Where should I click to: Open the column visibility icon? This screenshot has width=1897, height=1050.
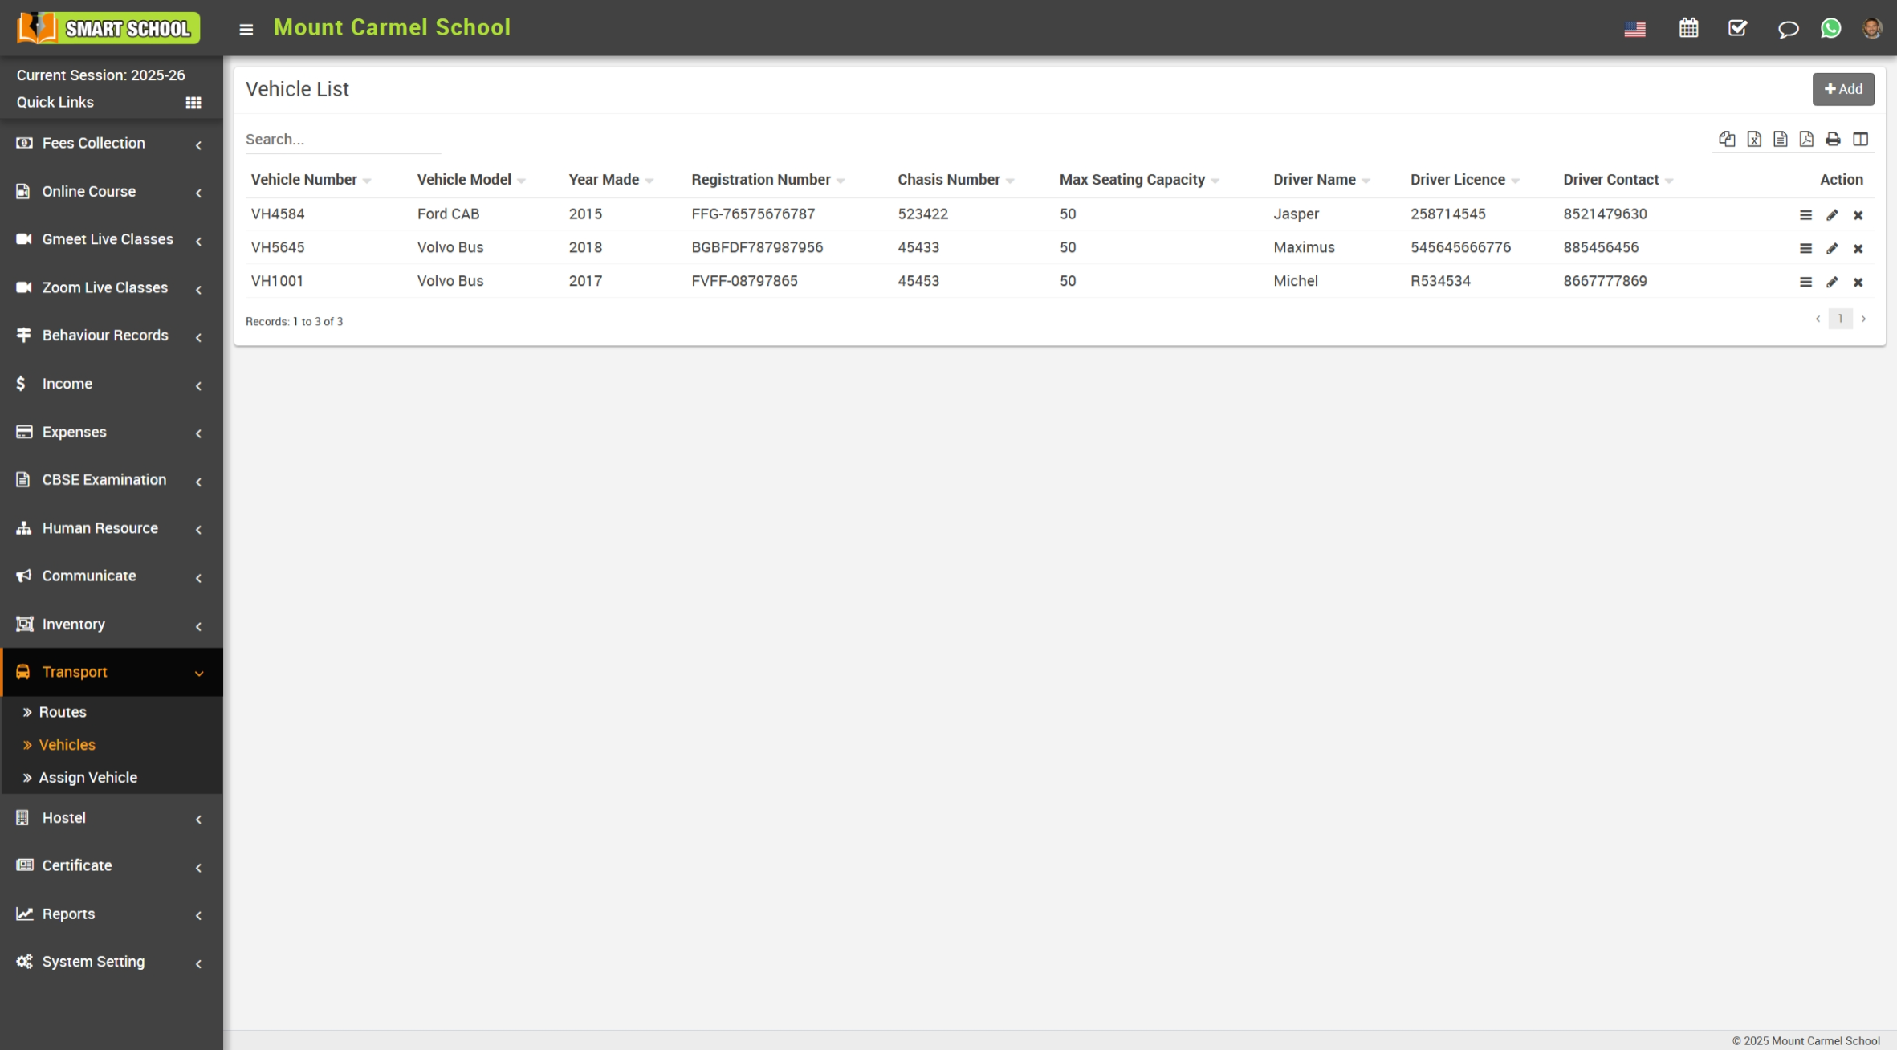pos(1860,139)
